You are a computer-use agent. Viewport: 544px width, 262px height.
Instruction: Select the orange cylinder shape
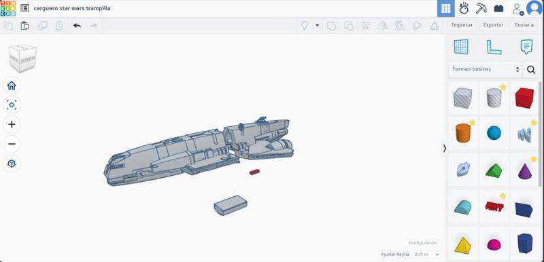coord(463,133)
